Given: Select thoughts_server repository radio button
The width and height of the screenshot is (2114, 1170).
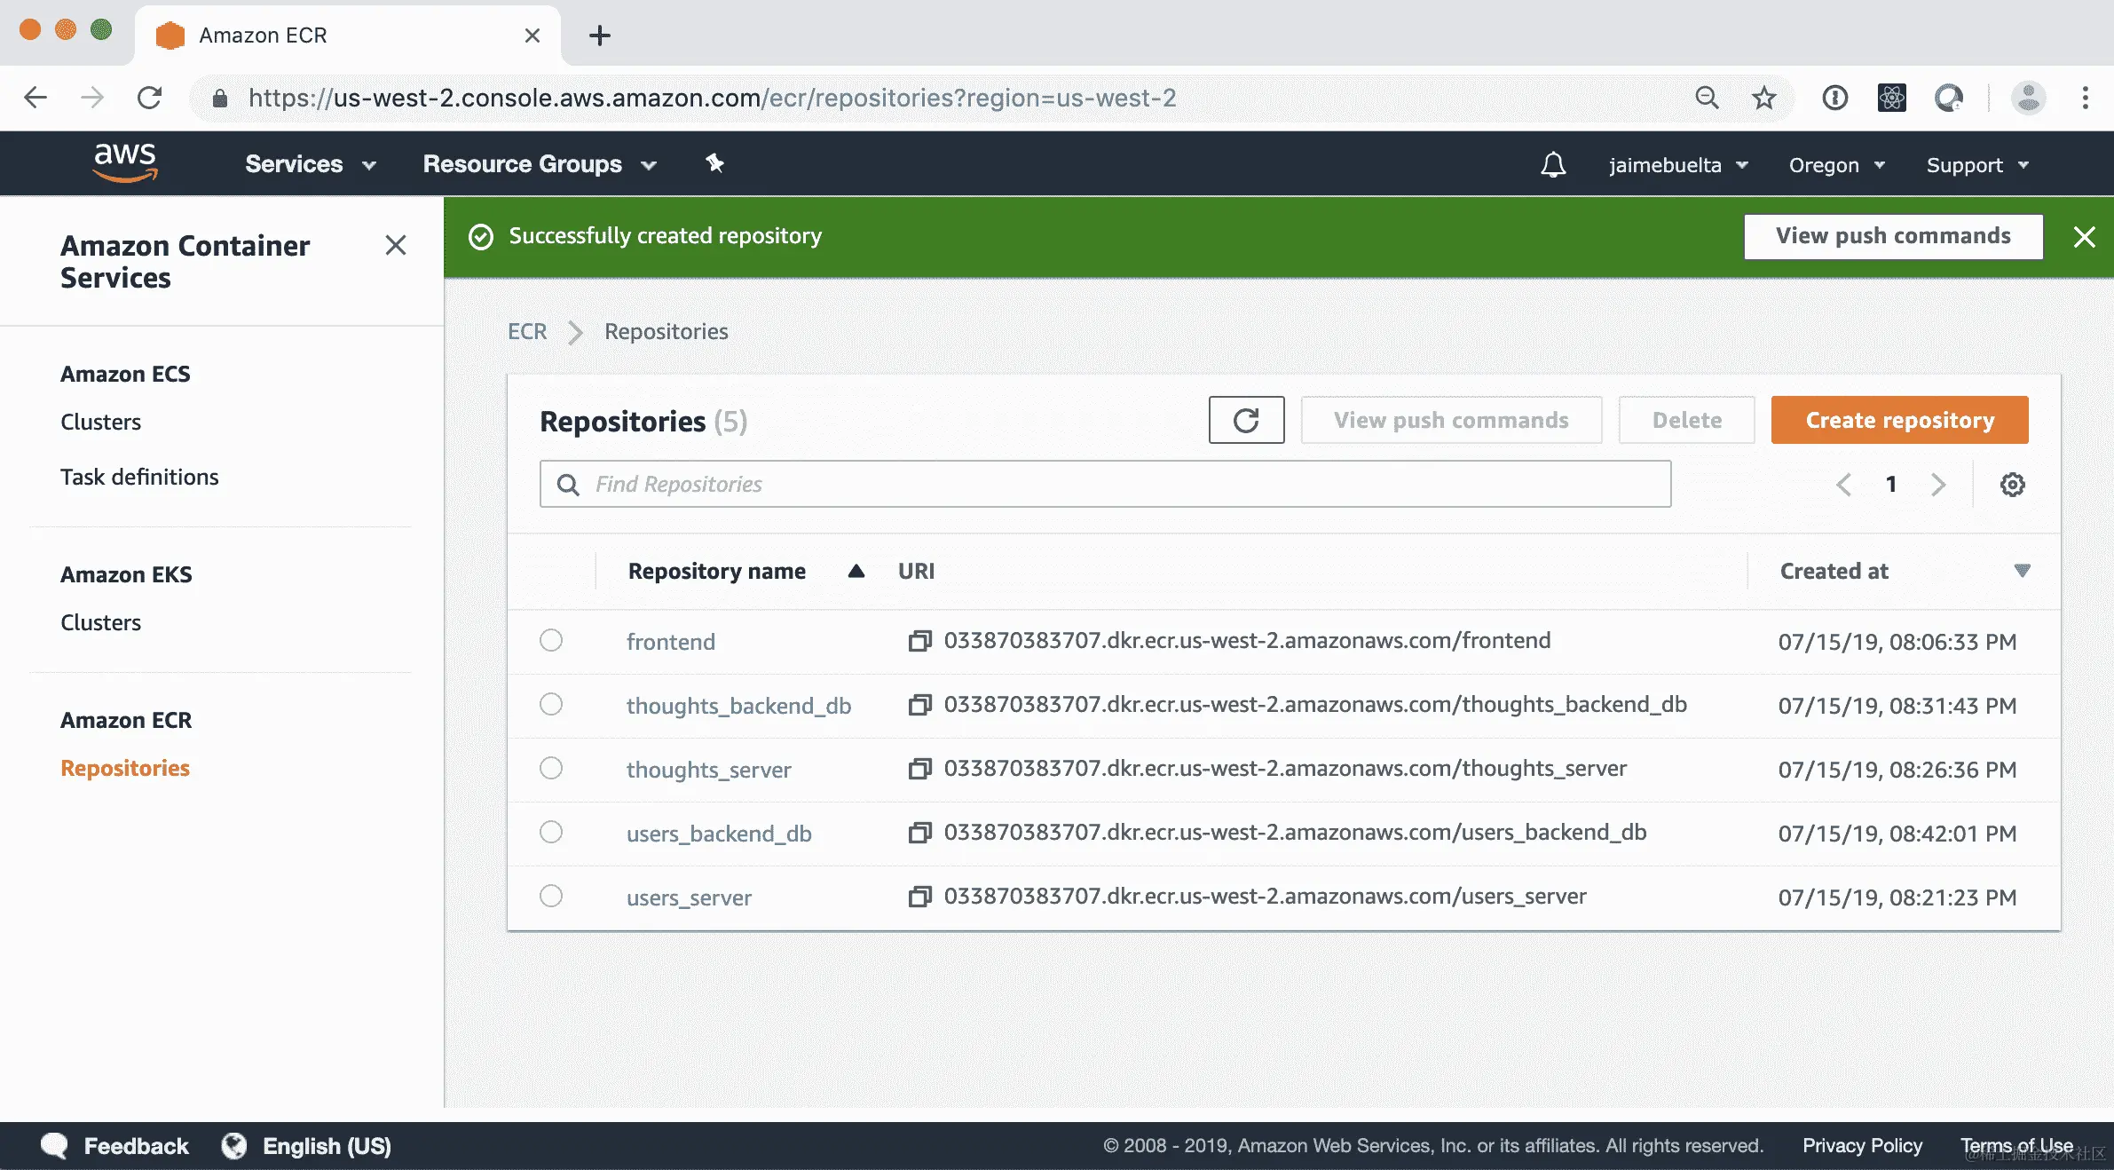Looking at the screenshot, I should tap(551, 768).
